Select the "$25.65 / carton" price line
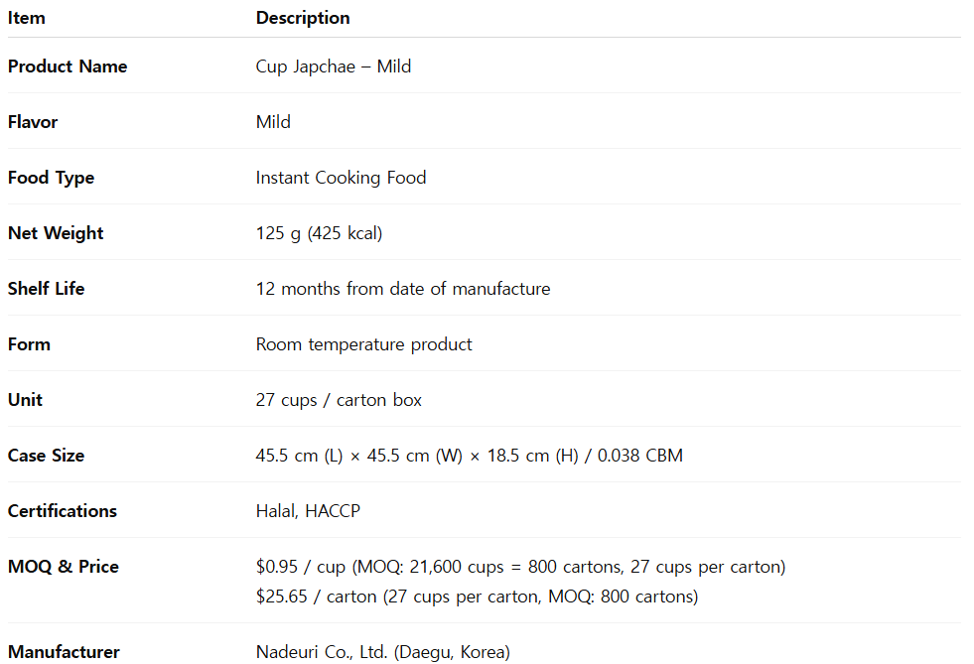Screen dimensions: 974x664 click(x=477, y=597)
